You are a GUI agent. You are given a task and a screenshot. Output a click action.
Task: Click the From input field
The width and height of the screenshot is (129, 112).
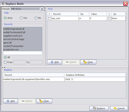[20, 62]
